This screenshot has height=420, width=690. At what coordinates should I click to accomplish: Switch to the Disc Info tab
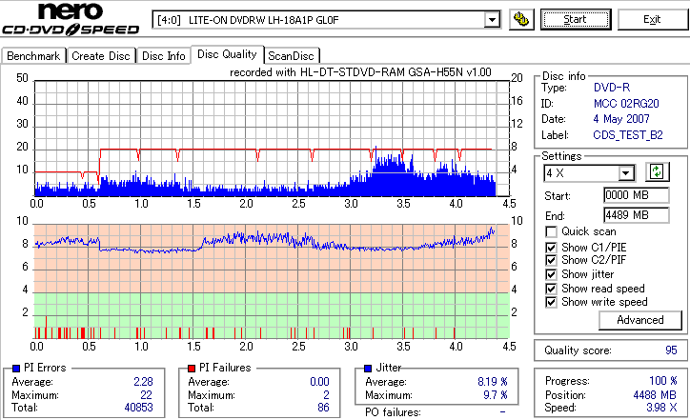coord(163,56)
